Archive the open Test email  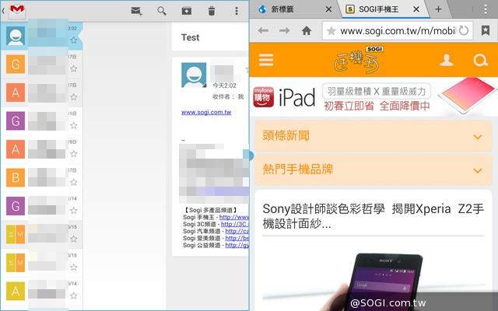(x=187, y=11)
